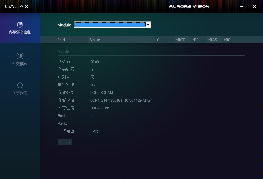Select the DDR0 SDRAM storage type value
The image size is (263, 179).
click(x=101, y=93)
